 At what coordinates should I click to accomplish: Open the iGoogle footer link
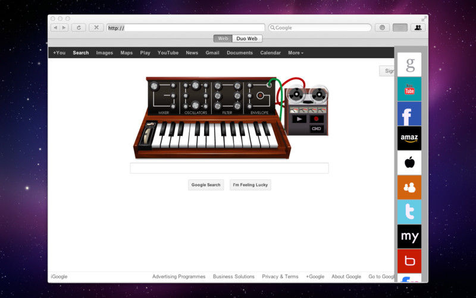click(x=59, y=277)
